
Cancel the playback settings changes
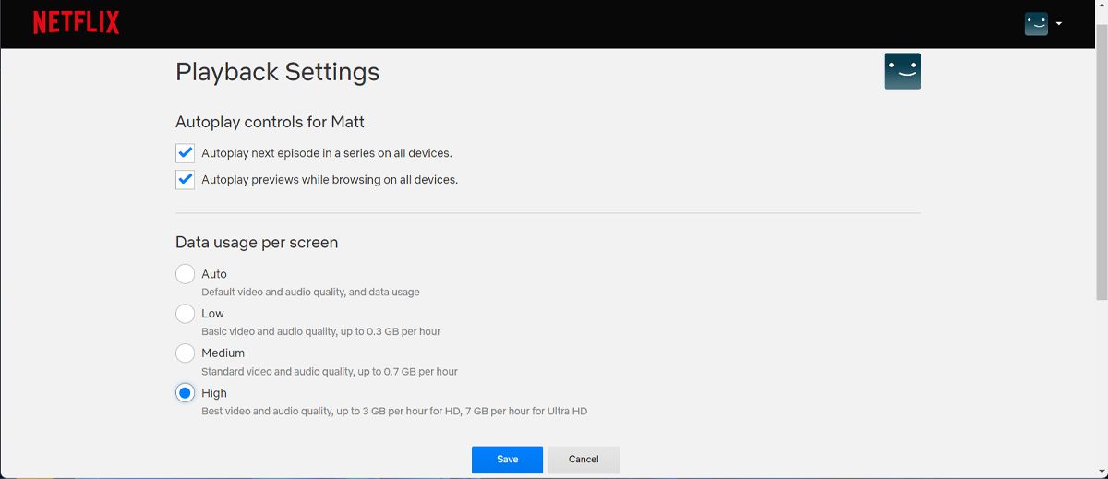(x=584, y=460)
